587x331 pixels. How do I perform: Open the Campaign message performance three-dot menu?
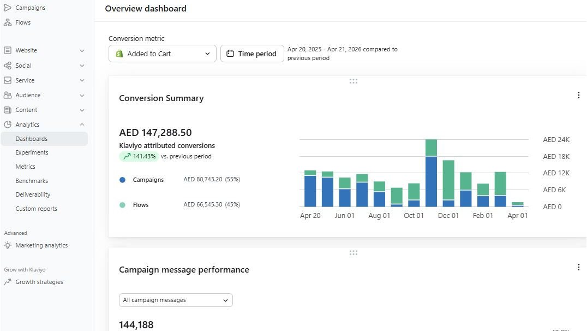(x=578, y=267)
